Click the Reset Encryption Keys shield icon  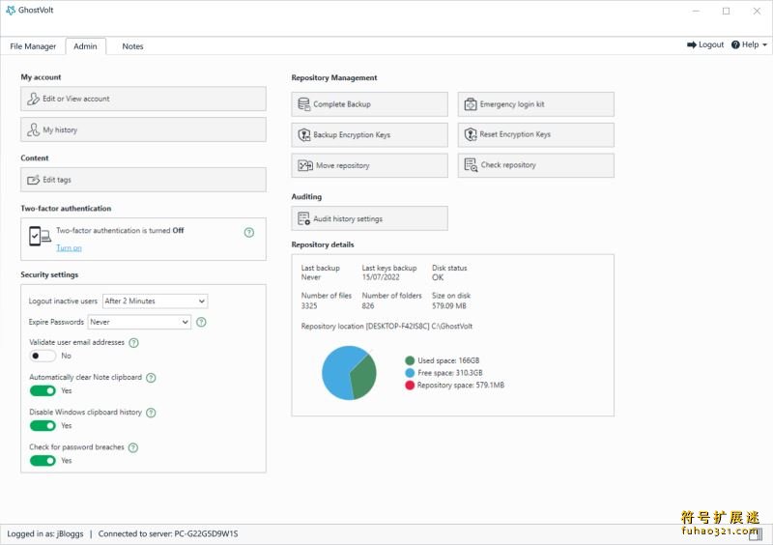coord(471,134)
